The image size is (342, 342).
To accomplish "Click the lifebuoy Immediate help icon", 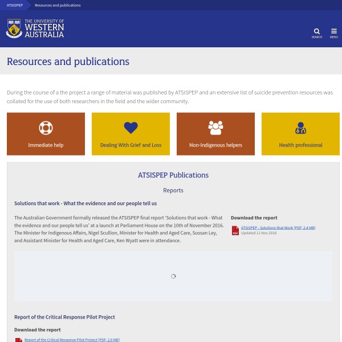I will 46,128.
